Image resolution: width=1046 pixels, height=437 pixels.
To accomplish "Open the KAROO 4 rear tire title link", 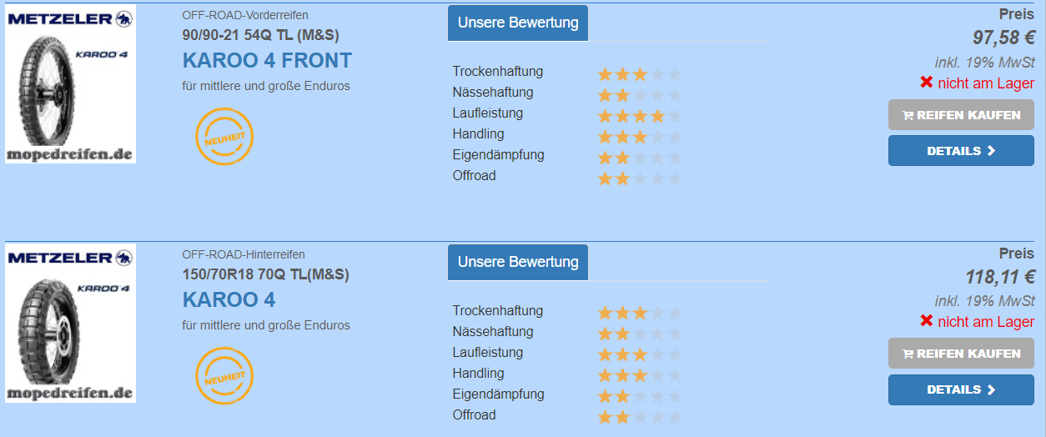I will [x=229, y=300].
